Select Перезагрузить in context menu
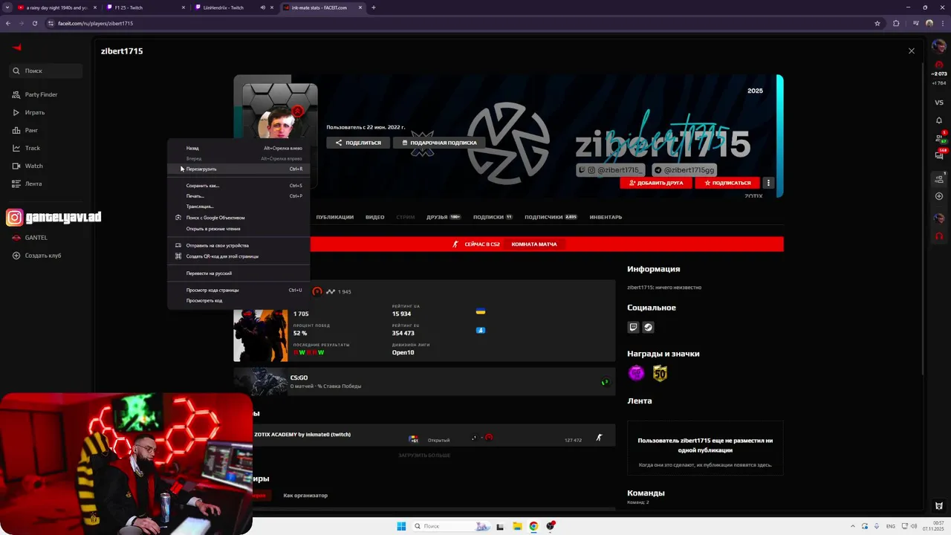951x535 pixels. 238,169
